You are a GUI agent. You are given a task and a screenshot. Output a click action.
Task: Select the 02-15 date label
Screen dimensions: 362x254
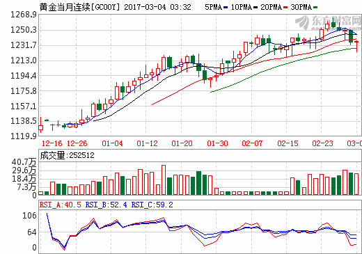tap(288, 143)
